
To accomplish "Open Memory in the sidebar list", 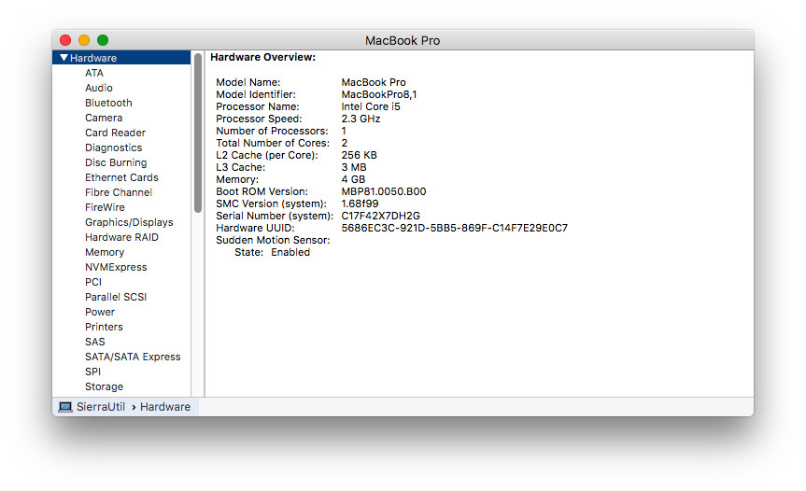I will [x=105, y=252].
